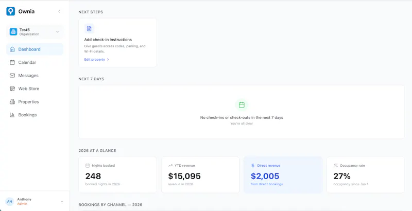Click the Messages envelope icon
Viewport: 412px width, 211px height.
(x=12, y=76)
